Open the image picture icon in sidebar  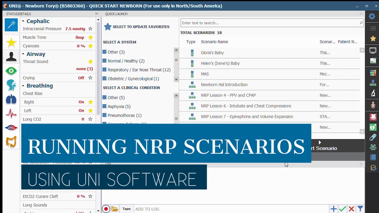click(373, 61)
